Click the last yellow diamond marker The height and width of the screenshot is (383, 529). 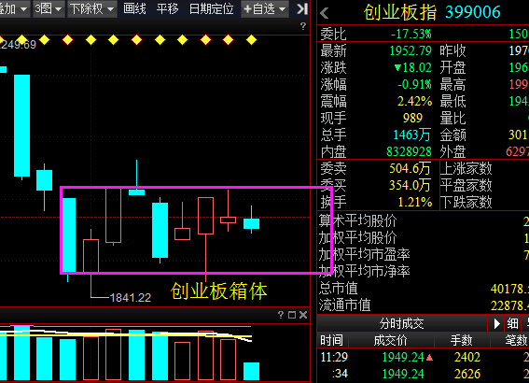pos(251,40)
